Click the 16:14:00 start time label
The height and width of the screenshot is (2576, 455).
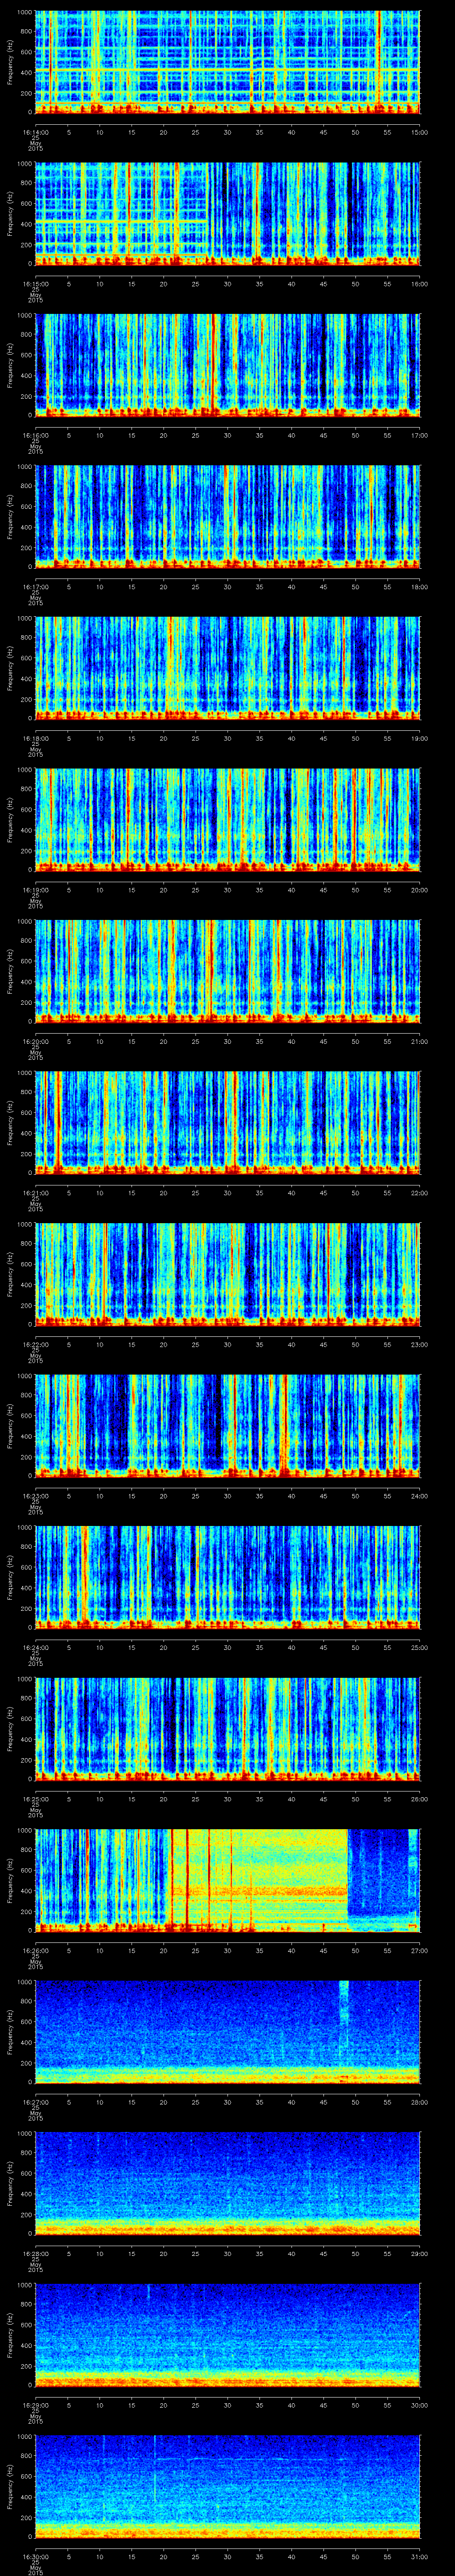tap(35, 132)
